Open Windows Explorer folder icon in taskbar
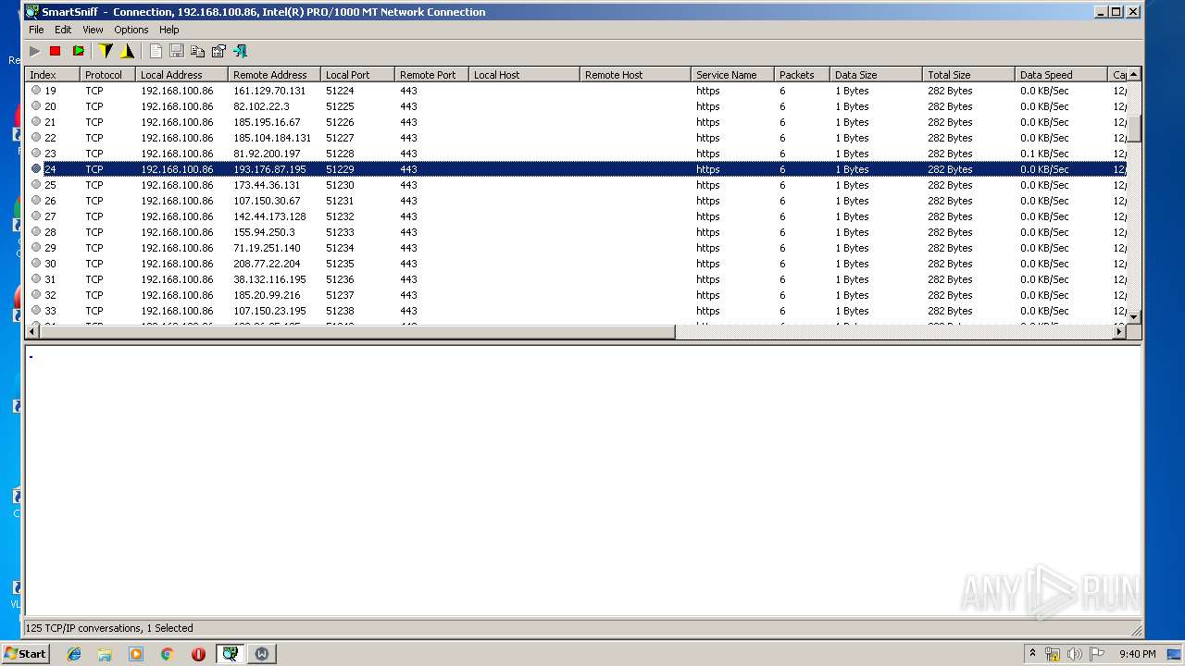This screenshot has height=666, width=1185. coord(105,654)
